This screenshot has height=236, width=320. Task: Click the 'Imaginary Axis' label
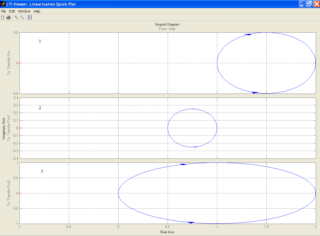(4, 128)
